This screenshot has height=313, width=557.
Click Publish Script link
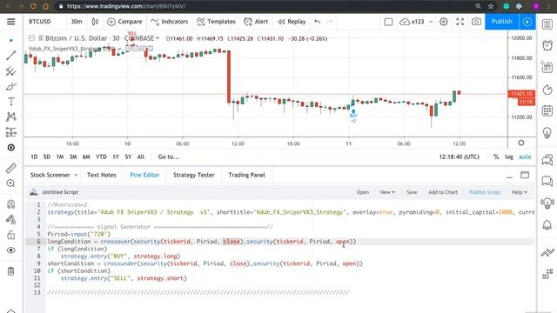(485, 192)
